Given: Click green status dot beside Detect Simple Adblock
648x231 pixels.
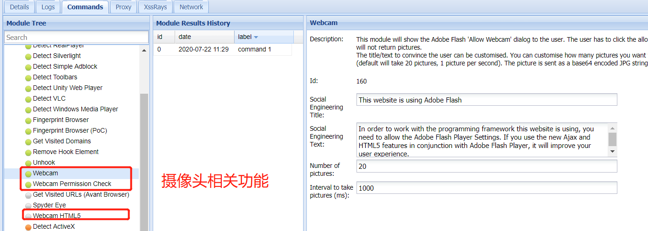Looking at the screenshot, I should pyautogui.click(x=28, y=67).
